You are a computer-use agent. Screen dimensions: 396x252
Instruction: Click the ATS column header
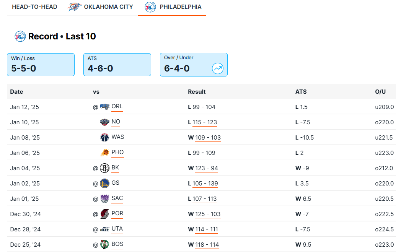pyautogui.click(x=301, y=92)
